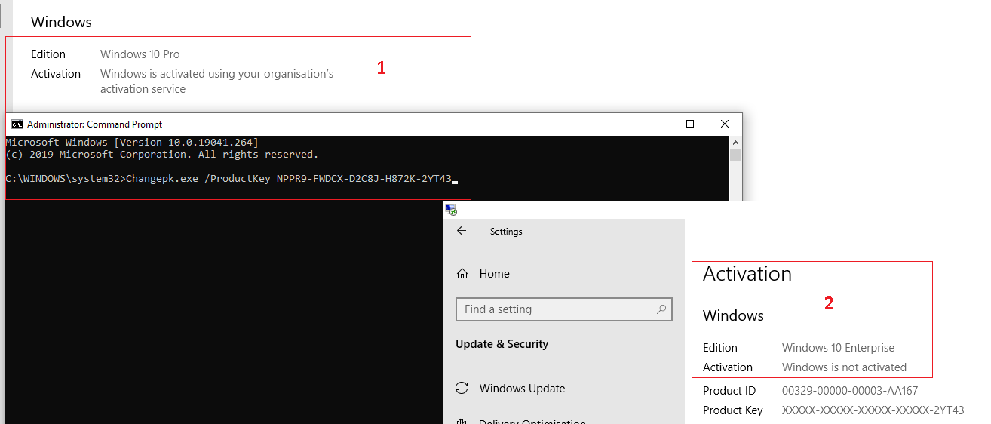Click the Product Key value ending 2YT43
The width and height of the screenshot is (991, 424).
click(873, 410)
